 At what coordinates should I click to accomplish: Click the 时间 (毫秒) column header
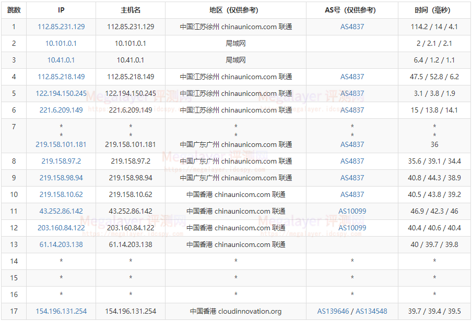[x=434, y=10]
